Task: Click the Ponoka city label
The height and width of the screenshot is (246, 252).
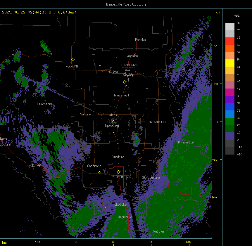Action: point(140,40)
